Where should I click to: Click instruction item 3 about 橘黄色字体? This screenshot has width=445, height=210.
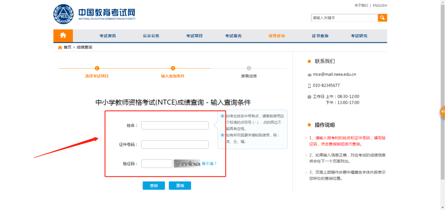coord(347,175)
